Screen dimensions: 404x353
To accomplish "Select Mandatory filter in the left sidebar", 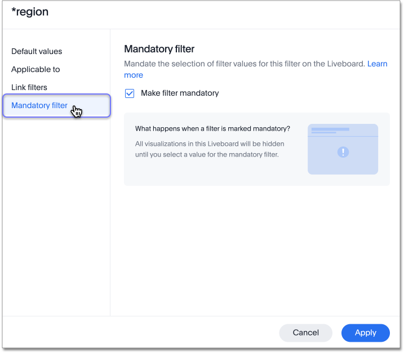I will point(39,105).
